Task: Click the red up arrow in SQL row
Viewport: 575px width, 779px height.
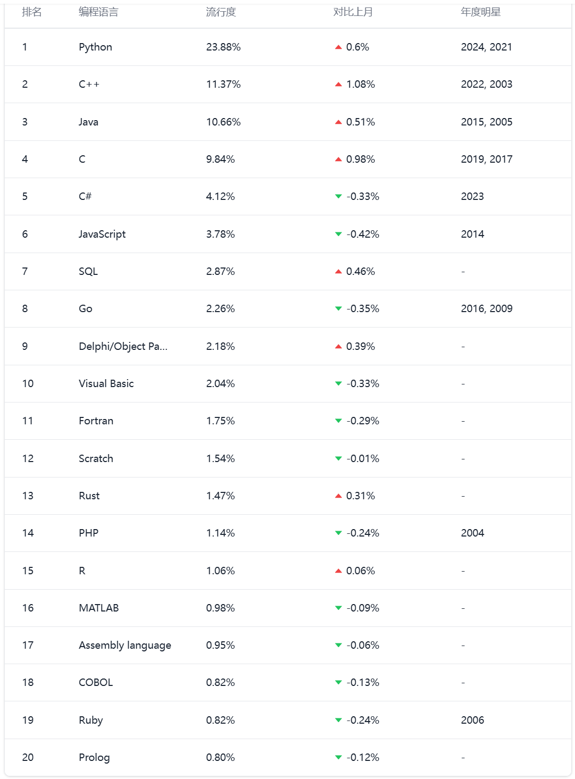Action: pos(338,272)
